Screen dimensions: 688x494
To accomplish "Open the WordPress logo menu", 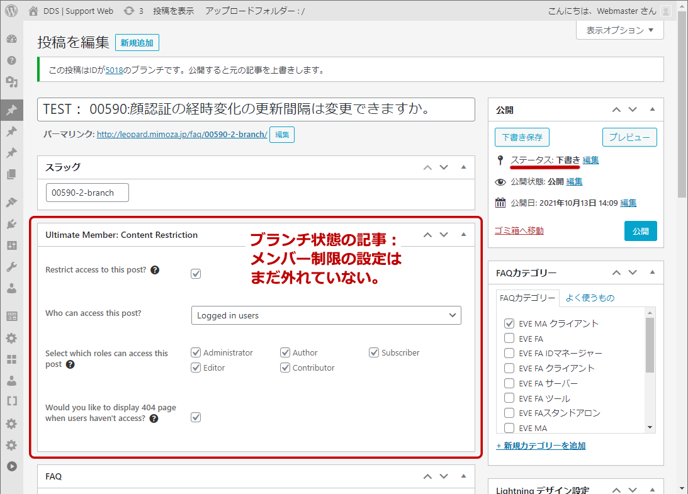I will 11,11.
